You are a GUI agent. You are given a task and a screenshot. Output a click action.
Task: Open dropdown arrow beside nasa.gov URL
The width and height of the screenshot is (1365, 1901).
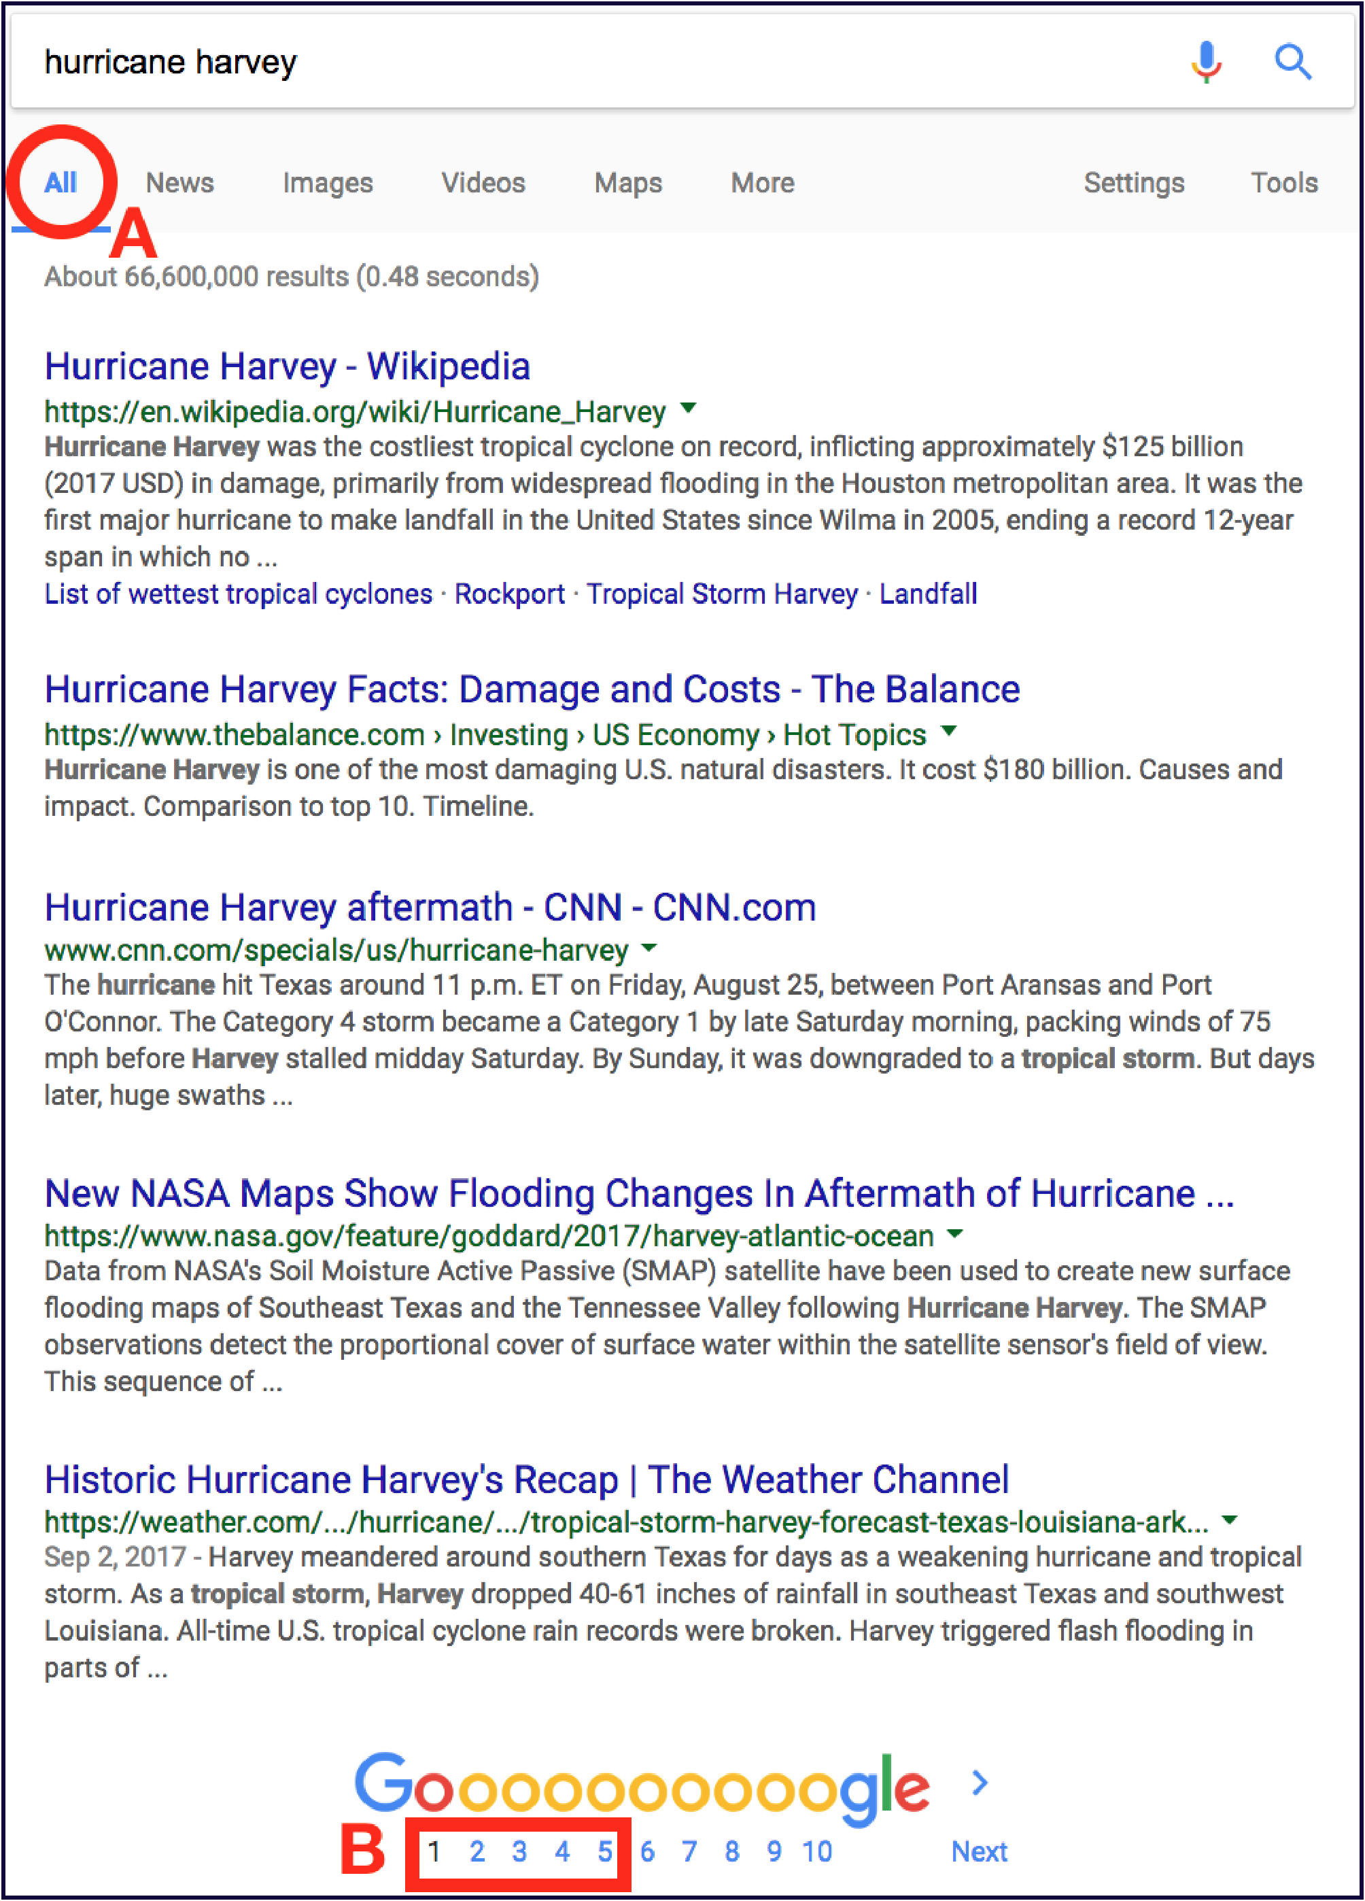(x=954, y=1234)
